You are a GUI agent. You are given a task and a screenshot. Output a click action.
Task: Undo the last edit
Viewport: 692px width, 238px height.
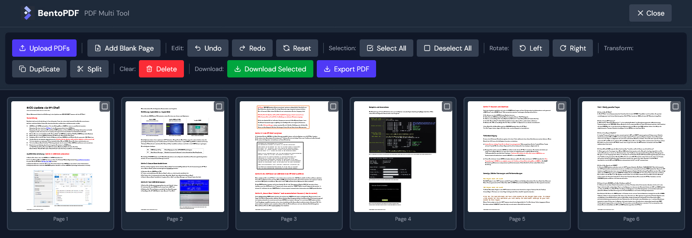tap(208, 48)
